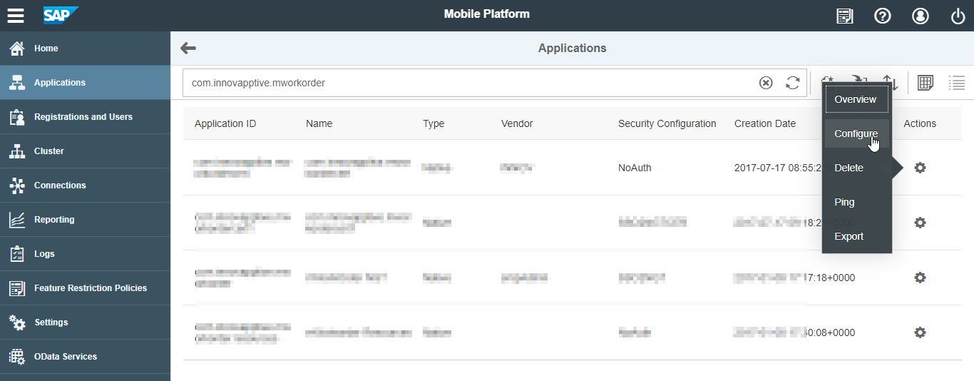Switch to table grid view
This screenshot has width=974, height=381.
(926, 83)
